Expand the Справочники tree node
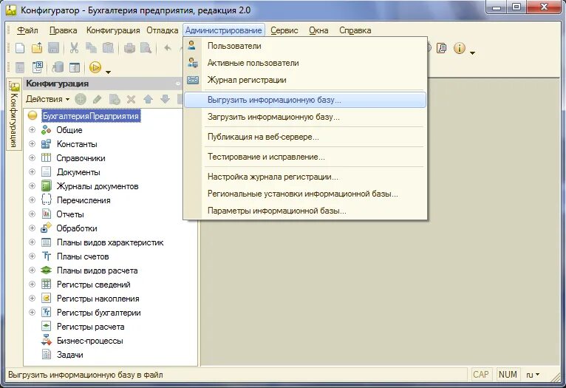 pos(32,157)
